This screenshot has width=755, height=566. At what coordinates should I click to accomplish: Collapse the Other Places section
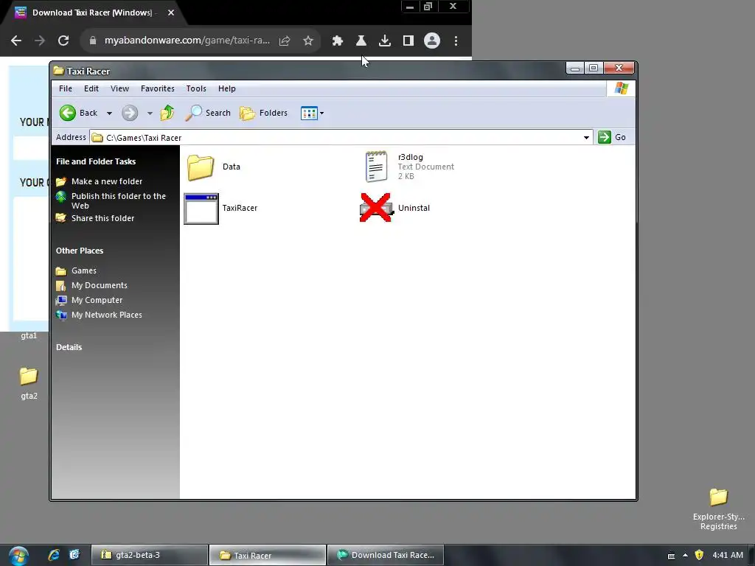click(x=80, y=251)
